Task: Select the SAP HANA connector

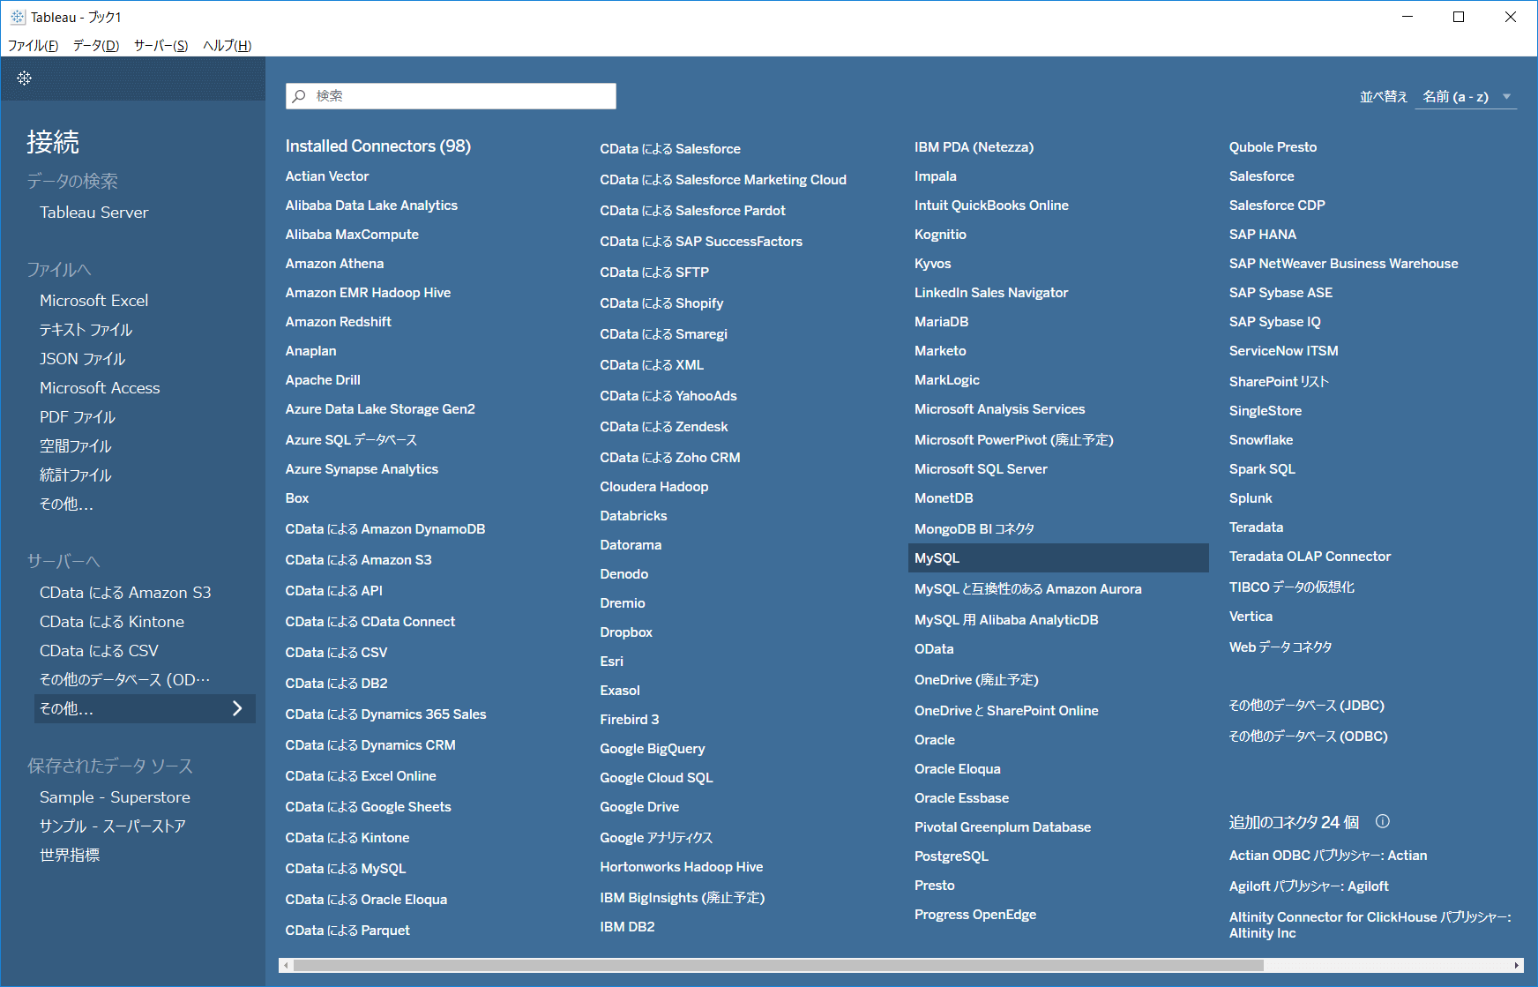Action: (x=1263, y=235)
